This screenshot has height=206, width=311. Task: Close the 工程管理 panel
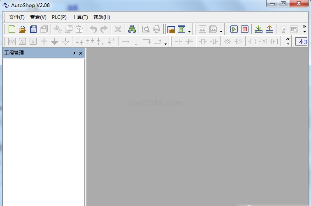(x=81, y=53)
